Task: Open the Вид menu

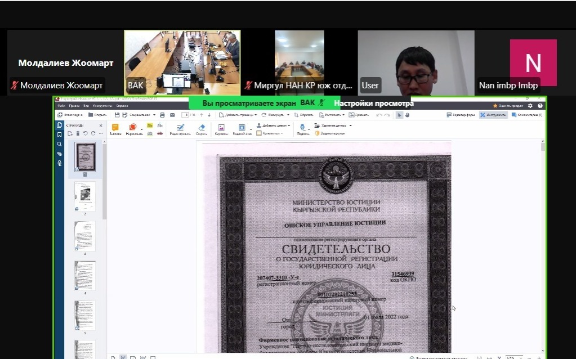Action: pos(86,106)
